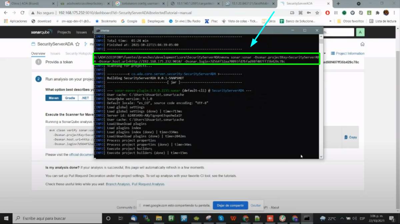Open the Branch Analysis link

(118, 184)
